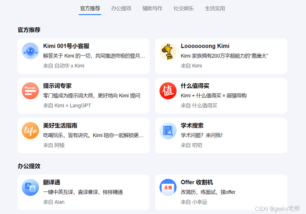The width and height of the screenshot is (306, 214).
Task: Choose the 美好生活指南 title
Action: (x=60, y=126)
